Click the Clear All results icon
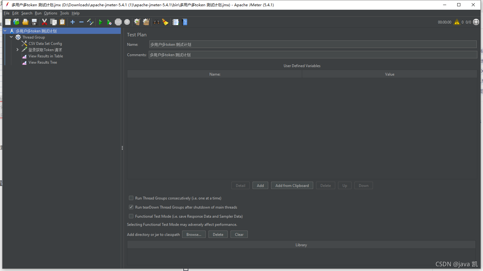Viewport: 483px width, 271px height. point(146,22)
